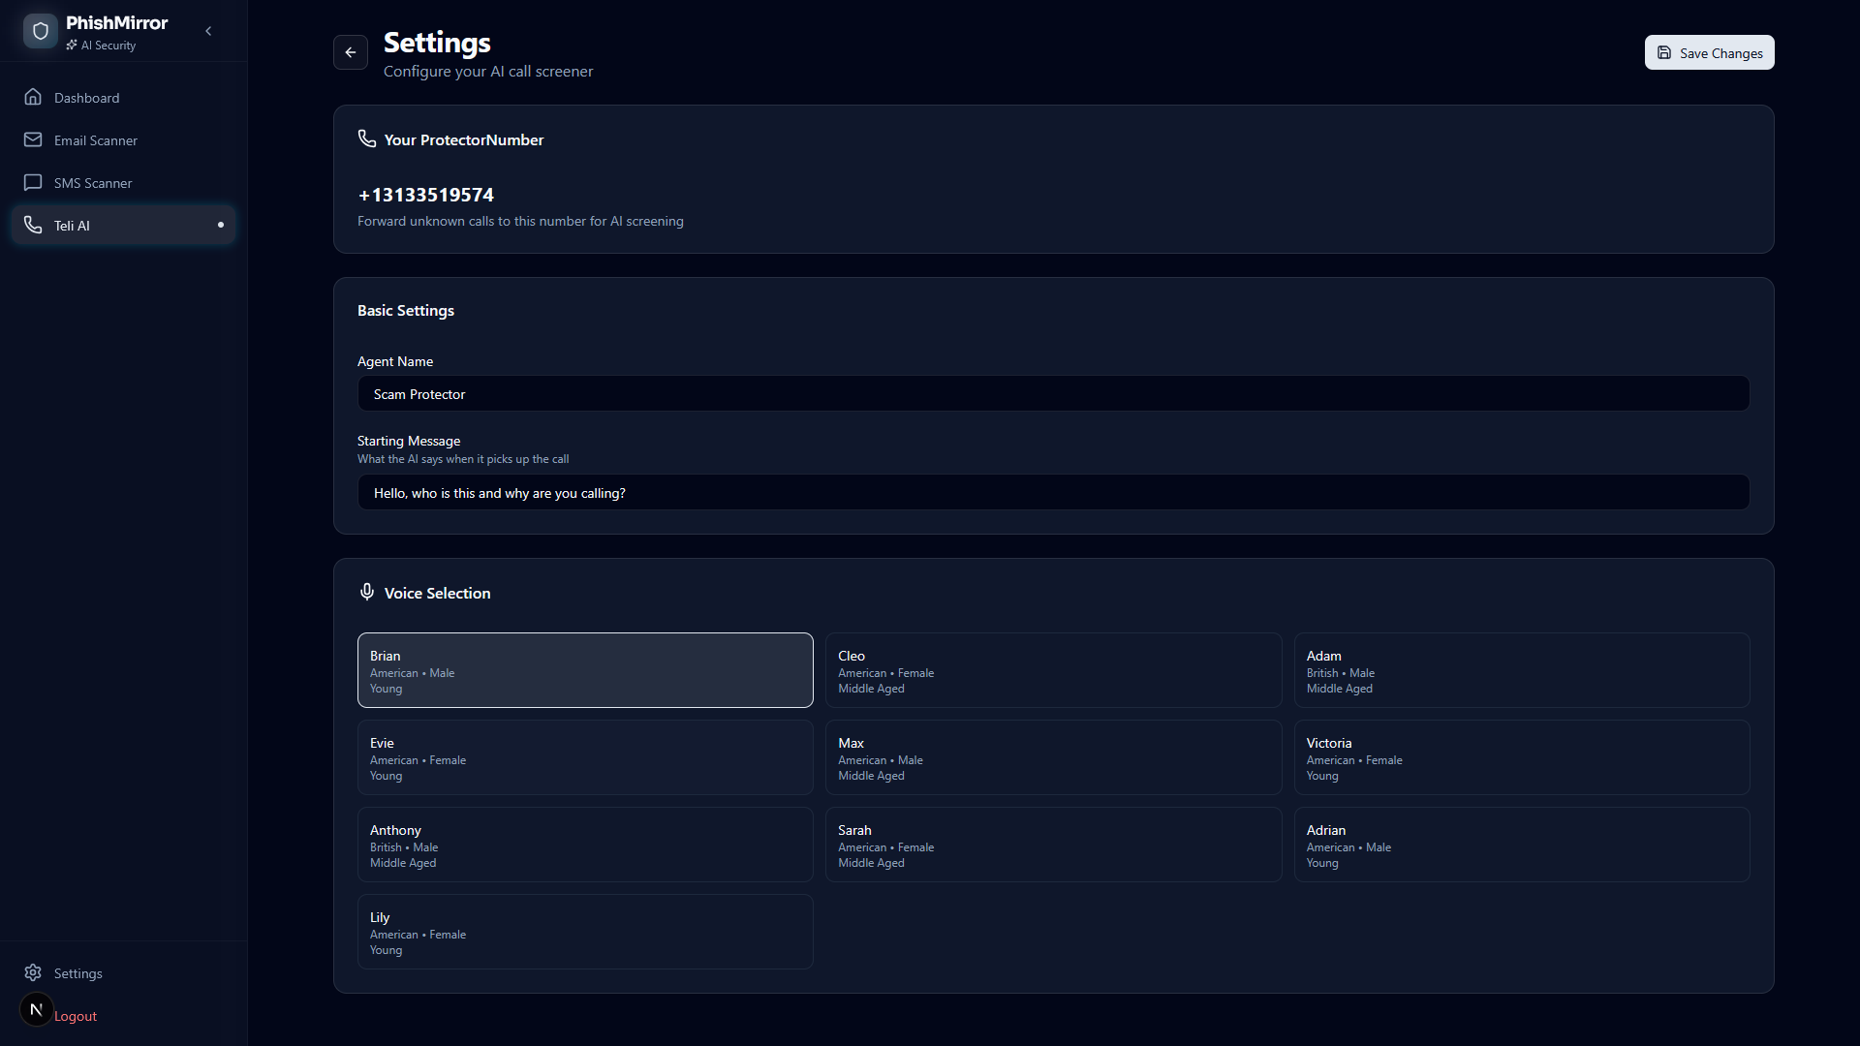Click the Settings gear icon in the sidebar
The image size is (1860, 1046).
[33, 972]
